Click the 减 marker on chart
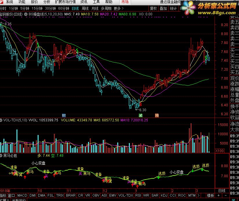The height and width of the screenshot is (201, 239). point(141,115)
